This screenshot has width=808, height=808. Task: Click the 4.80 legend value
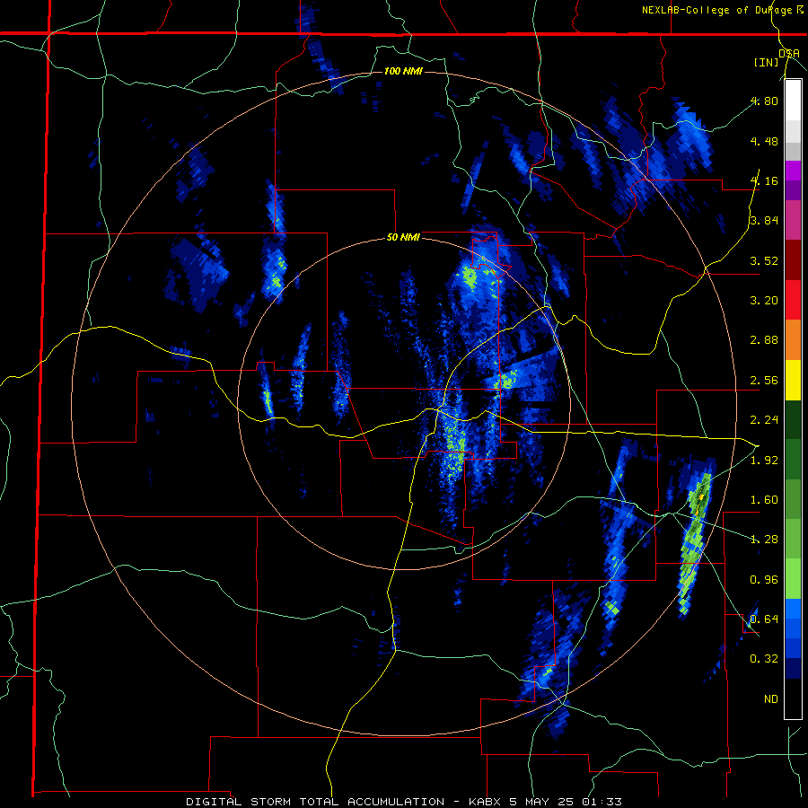[764, 101]
